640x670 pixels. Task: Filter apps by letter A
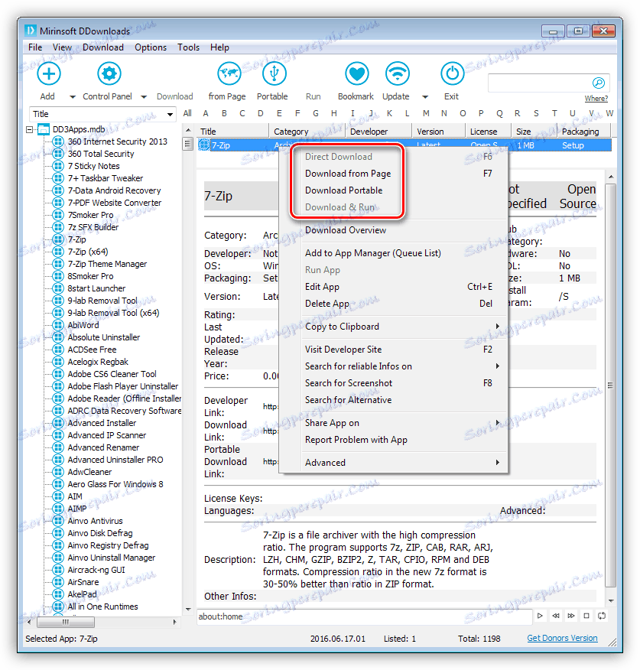click(x=206, y=114)
